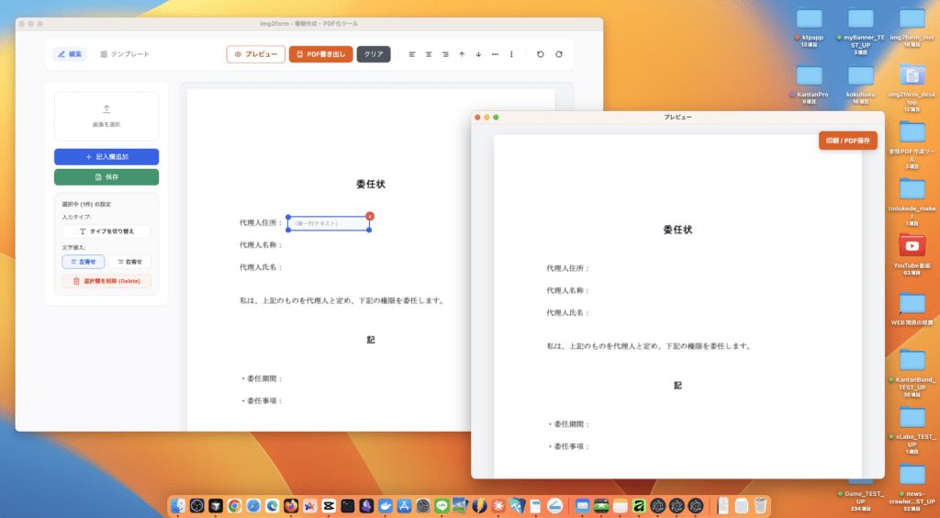Screen dimensions: 940x518
Task: Redo the last action
Action: [559, 54]
